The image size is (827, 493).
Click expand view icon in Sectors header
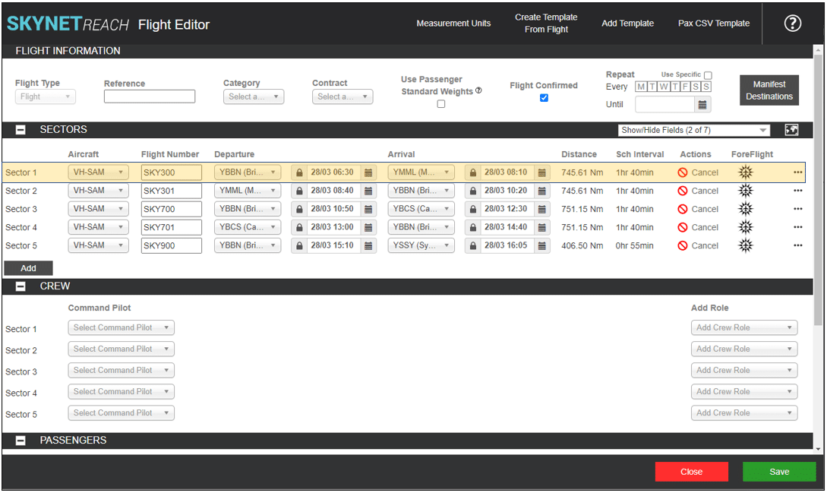(791, 130)
